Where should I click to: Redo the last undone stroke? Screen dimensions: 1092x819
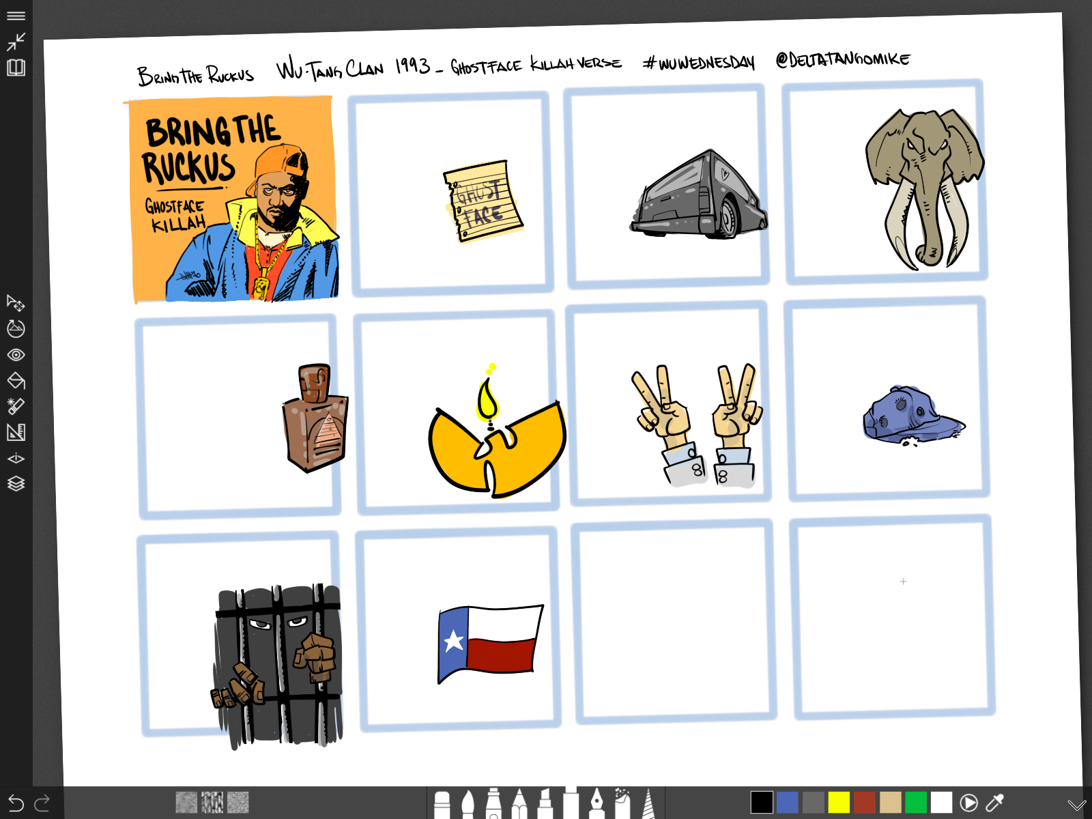click(x=42, y=803)
